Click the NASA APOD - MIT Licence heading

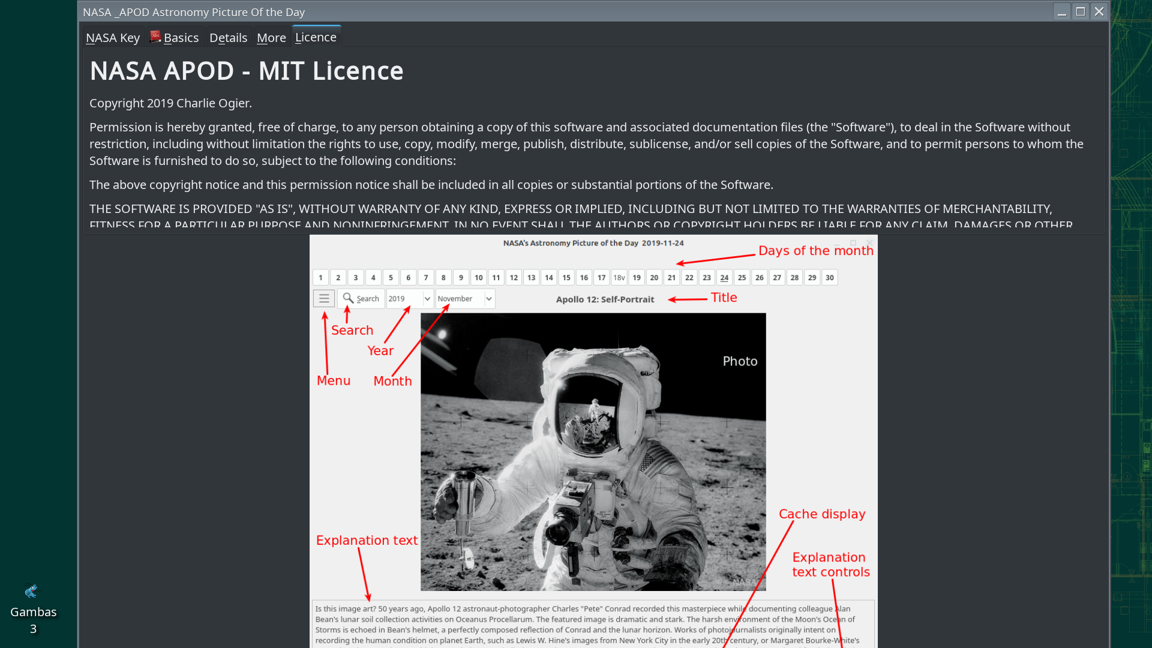tap(246, 71)
